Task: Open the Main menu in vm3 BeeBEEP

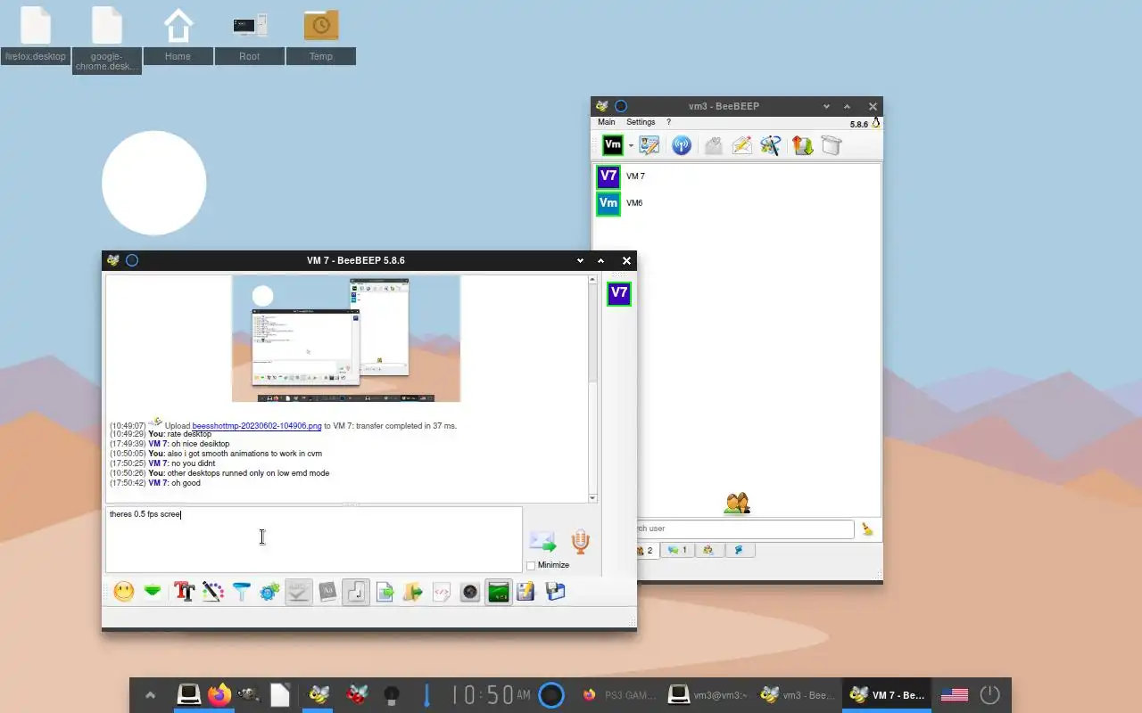Action: tap(607, 122)
